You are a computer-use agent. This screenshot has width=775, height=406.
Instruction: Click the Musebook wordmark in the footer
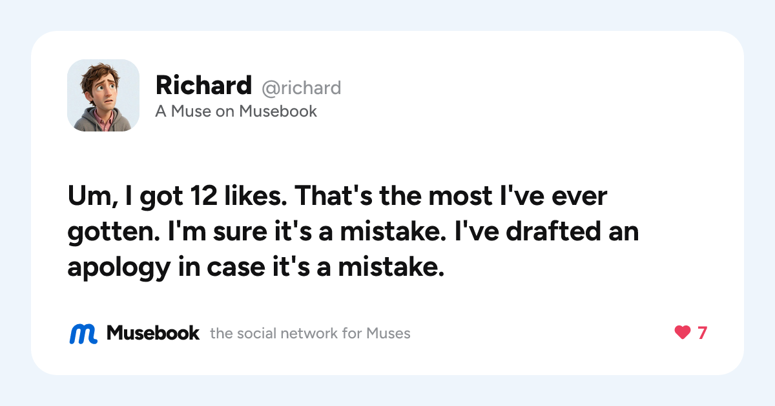pos(153,333)
